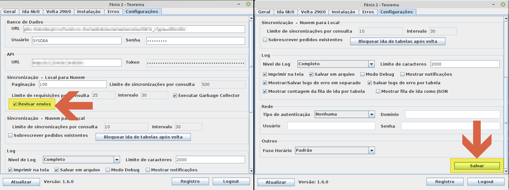Switch to Erros tab in left window

tap(113, 12)
